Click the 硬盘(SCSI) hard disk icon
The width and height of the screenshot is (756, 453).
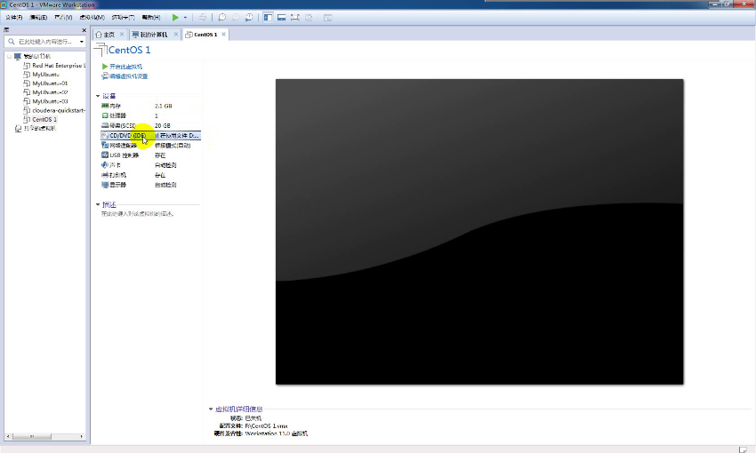tap(105, 125)
